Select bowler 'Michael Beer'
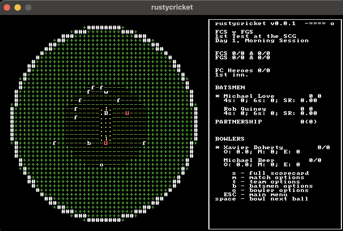 [x=249, y=160]
